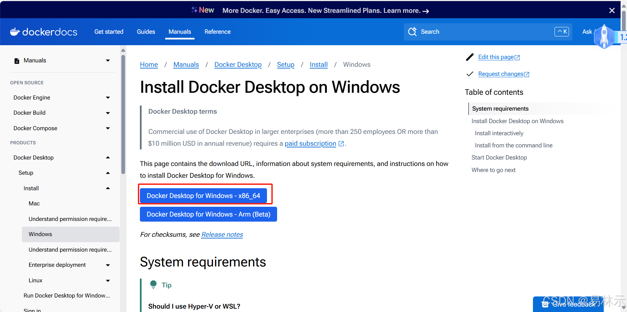The width and height of the screenshot is (627, 312).
Task: Click the Tip lightbulb icon
Action: click(153, 285)
